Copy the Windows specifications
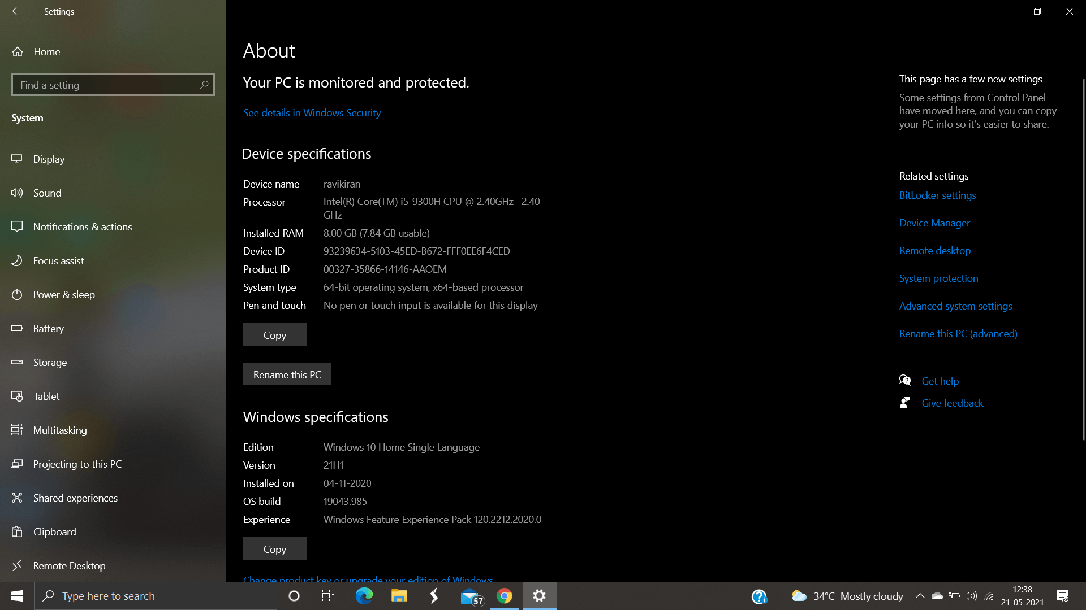 pyautogui.click(x=275, y=548)
